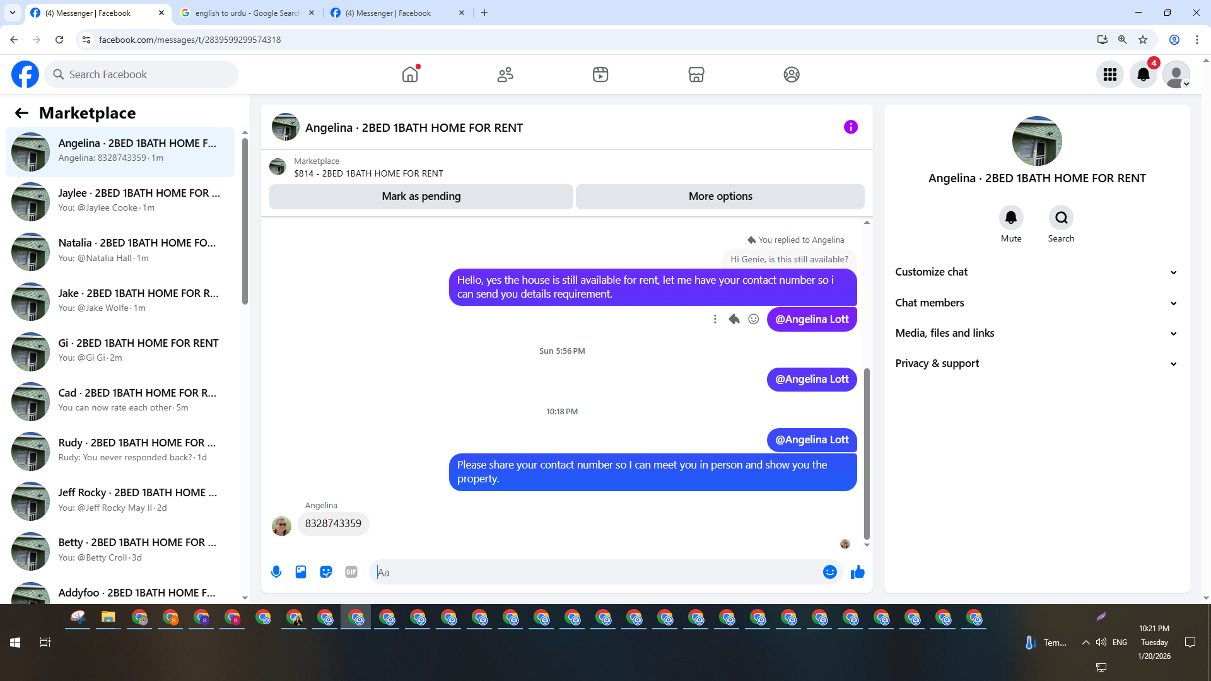1211x681 pixels.
Task: Open Jaylee 2BED 1BATH conversation
Action: [x=120, y=201]
